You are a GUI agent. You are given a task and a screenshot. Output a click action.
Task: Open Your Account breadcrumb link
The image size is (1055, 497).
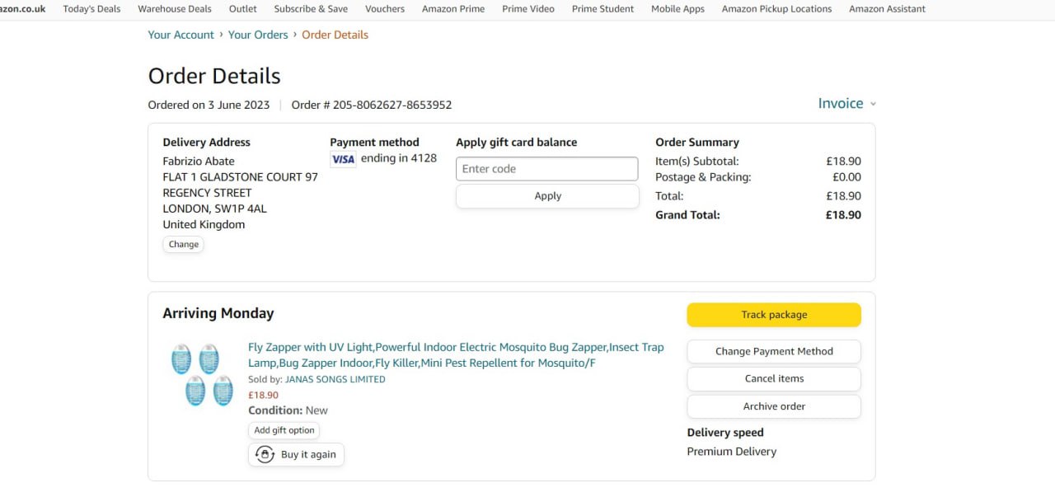pyautogui.click(x=181, y=35)
